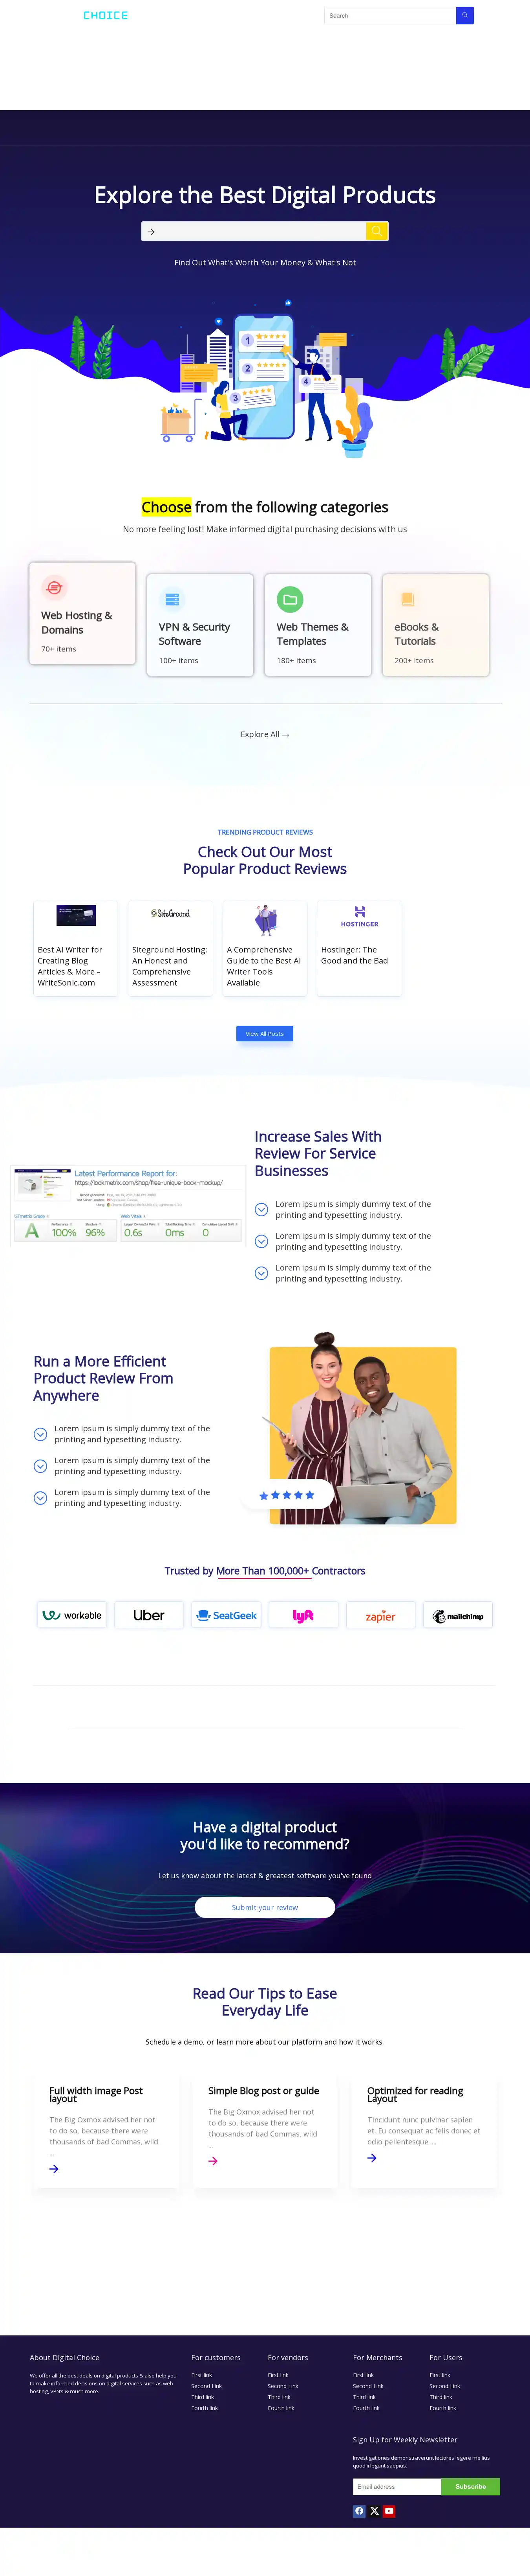
Task: Click the Submit your review button
Action: [x=265, y=1907]
